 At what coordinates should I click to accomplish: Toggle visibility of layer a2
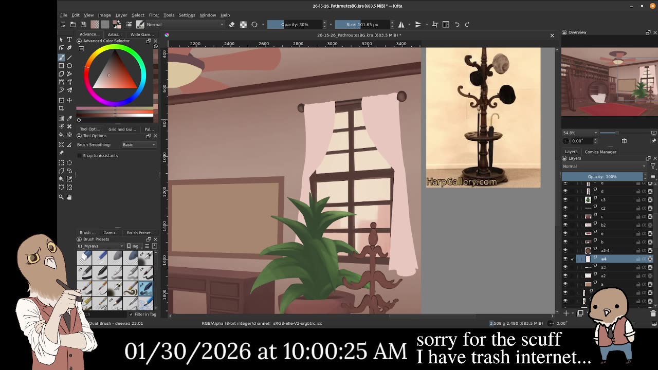[565, 275]
